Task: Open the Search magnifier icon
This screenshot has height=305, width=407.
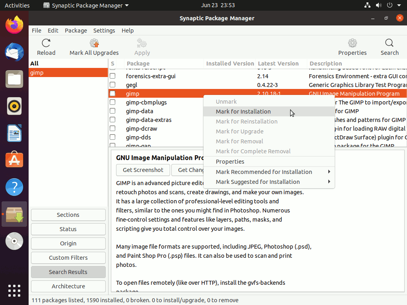Action: (x=390, y=43)
